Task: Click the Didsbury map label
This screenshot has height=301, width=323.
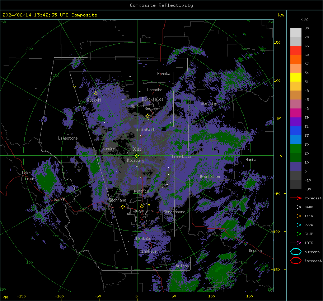Action: [136, 160]
